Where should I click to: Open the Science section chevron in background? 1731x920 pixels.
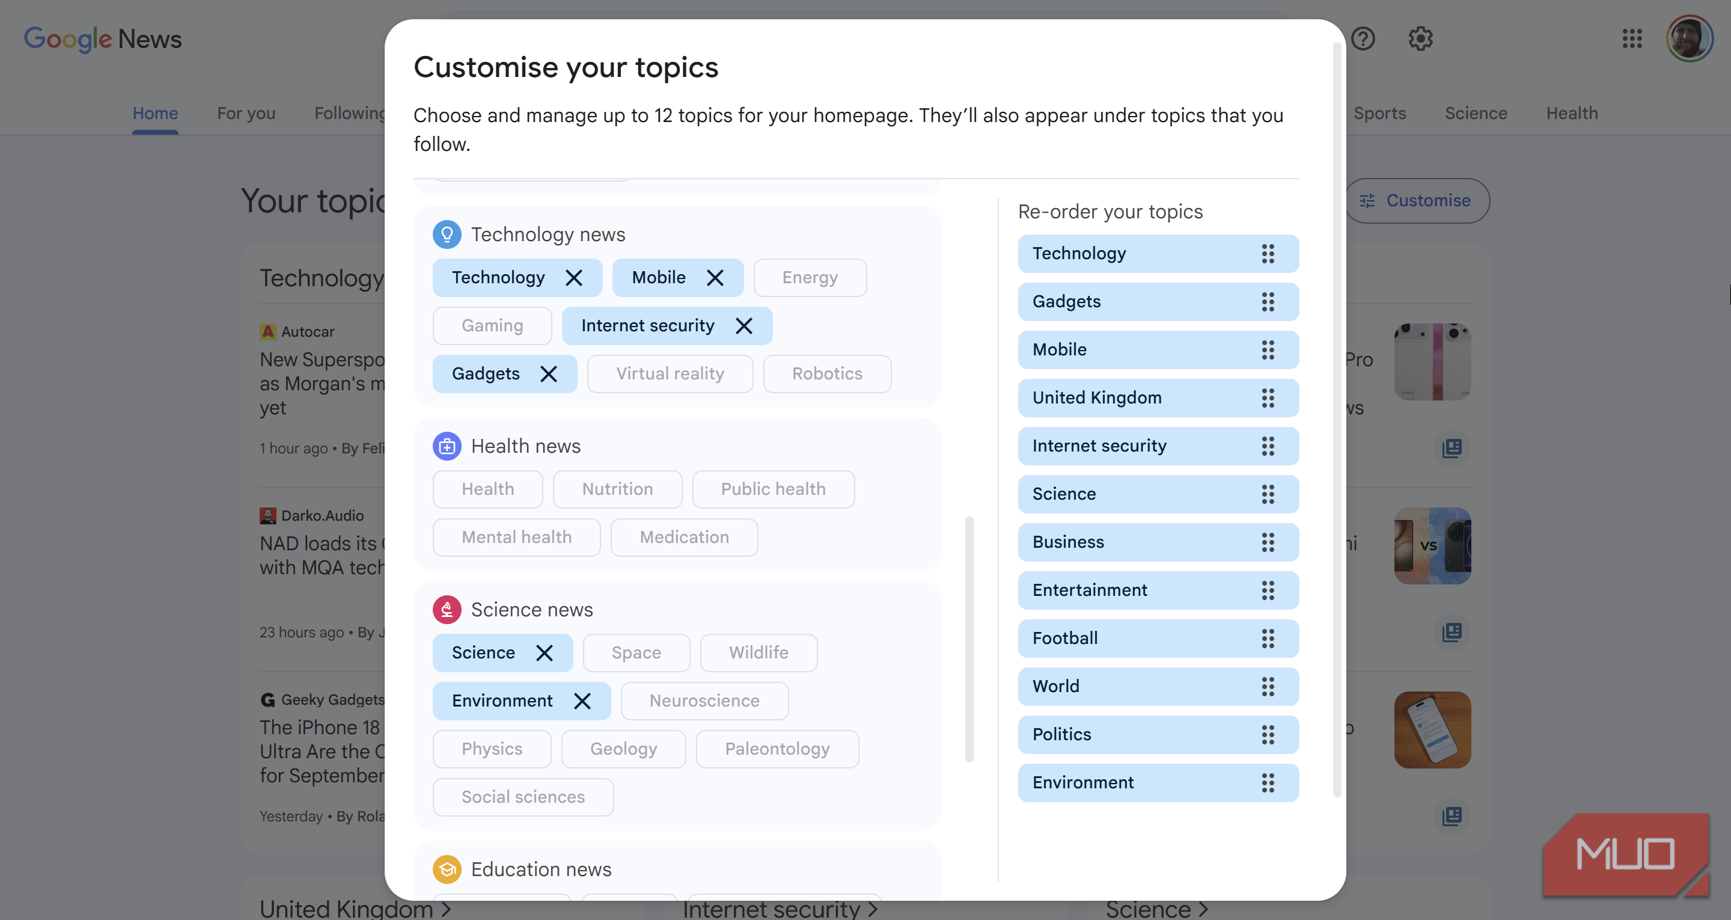pyautogui.click(x=1203, y=909)
